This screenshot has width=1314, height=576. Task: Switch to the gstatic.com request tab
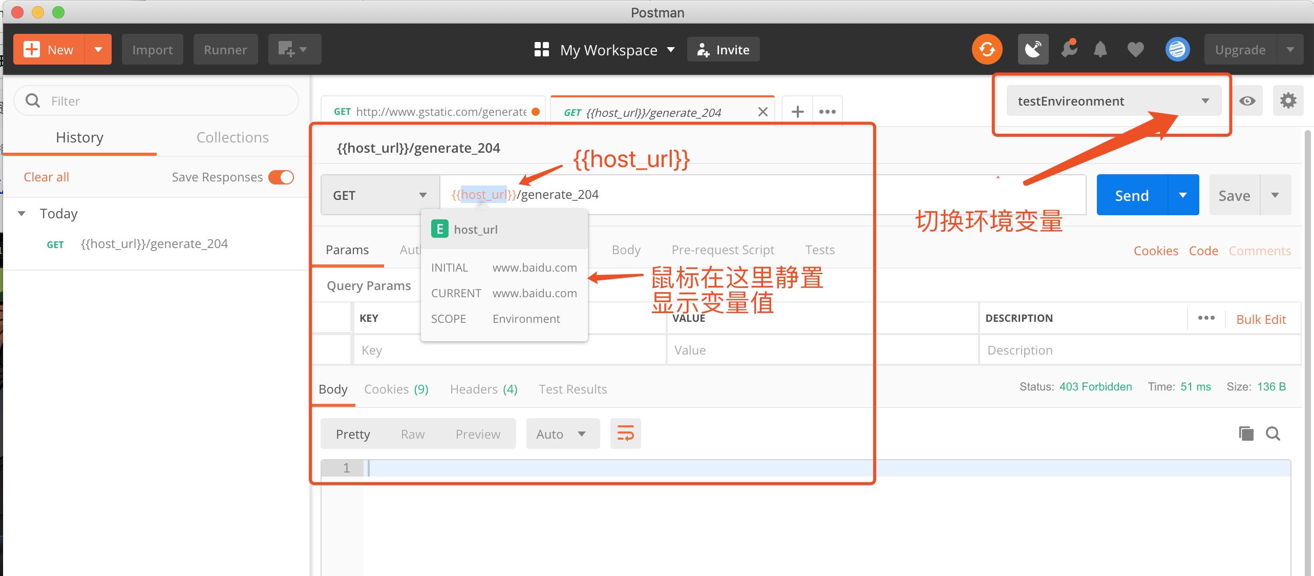click(433, 112)
